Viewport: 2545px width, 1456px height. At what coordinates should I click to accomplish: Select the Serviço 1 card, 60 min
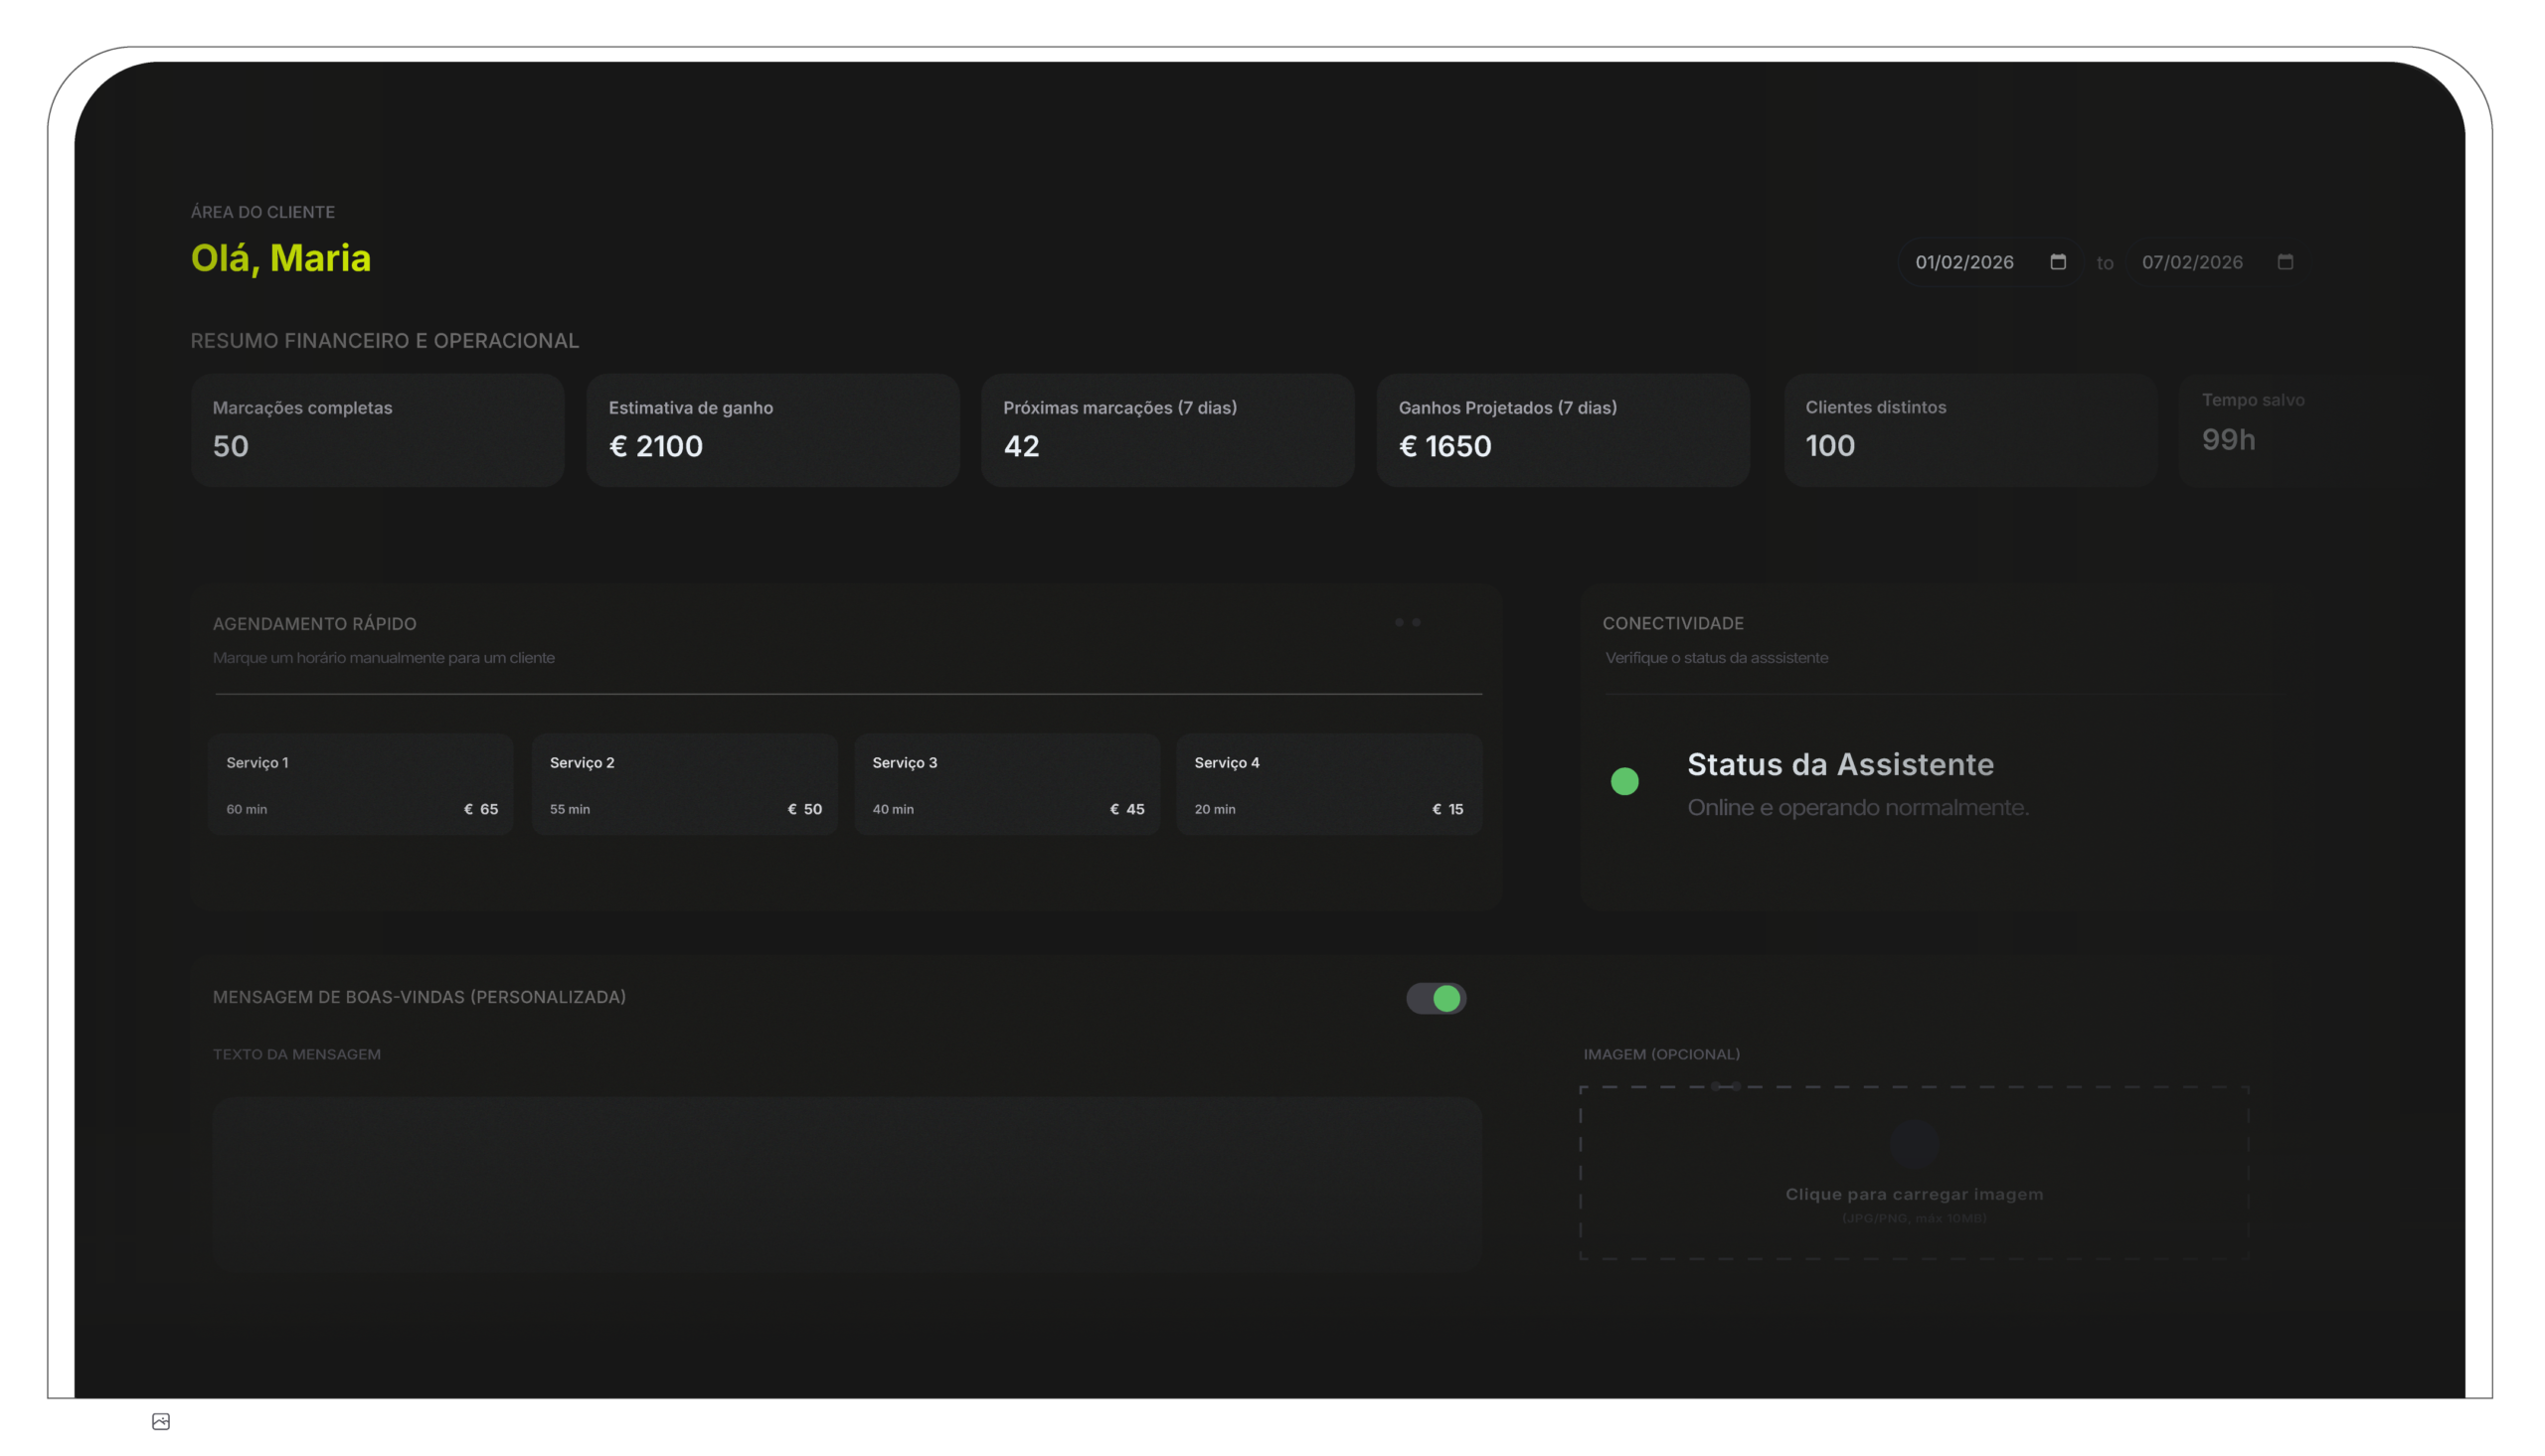coord(360,785)
